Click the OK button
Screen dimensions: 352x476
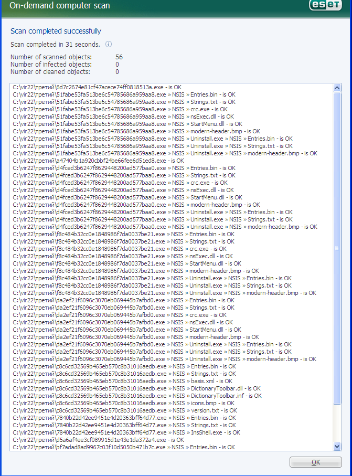pyautogui.click(x=316, y=462)
